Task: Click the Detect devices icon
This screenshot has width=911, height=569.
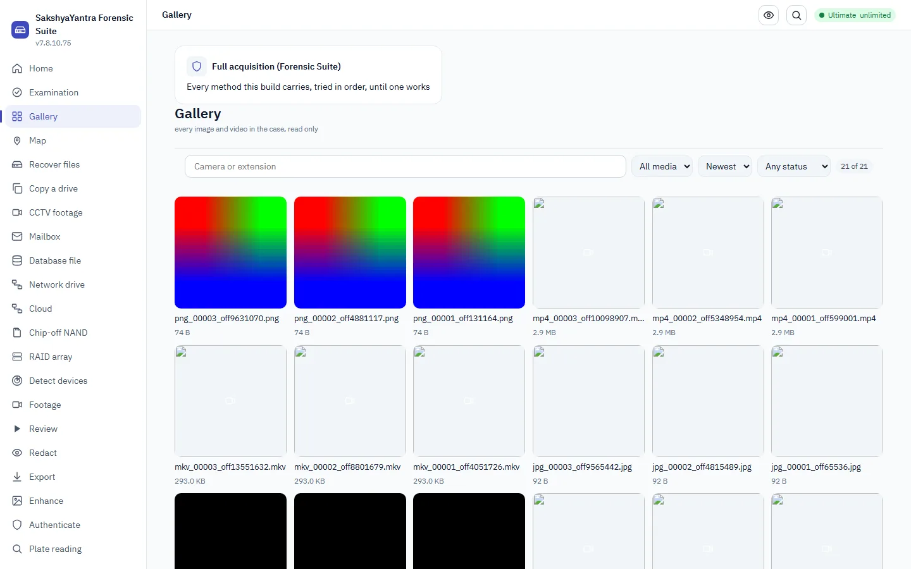Action: (17, 381)
